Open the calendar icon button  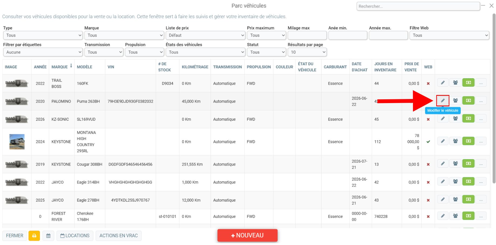point(48,236)
